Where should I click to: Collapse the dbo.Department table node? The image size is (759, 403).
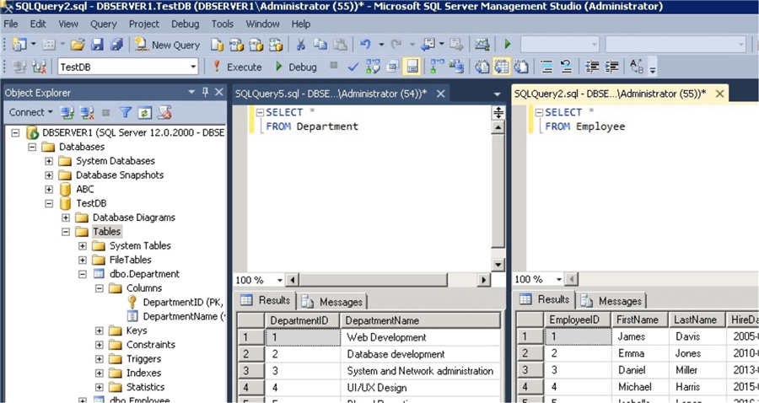(83, 274)
